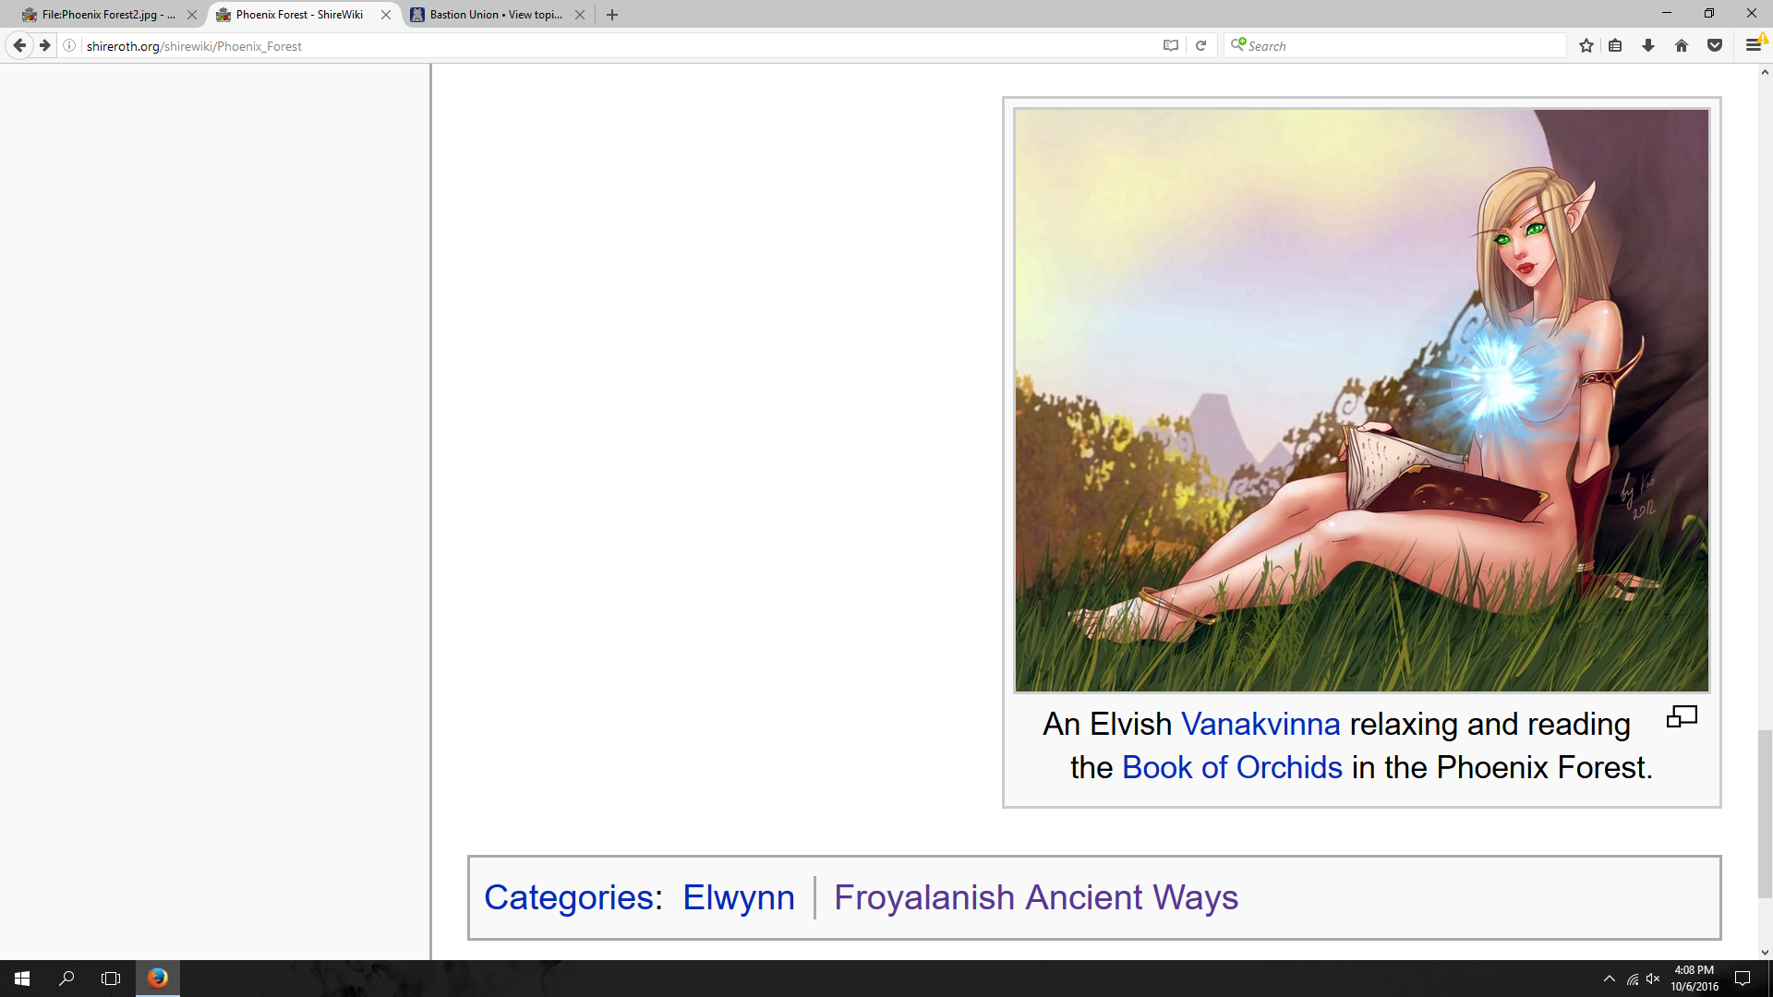Show hidden system tray icons
1773x997 pixels.
coord(1610,979)
